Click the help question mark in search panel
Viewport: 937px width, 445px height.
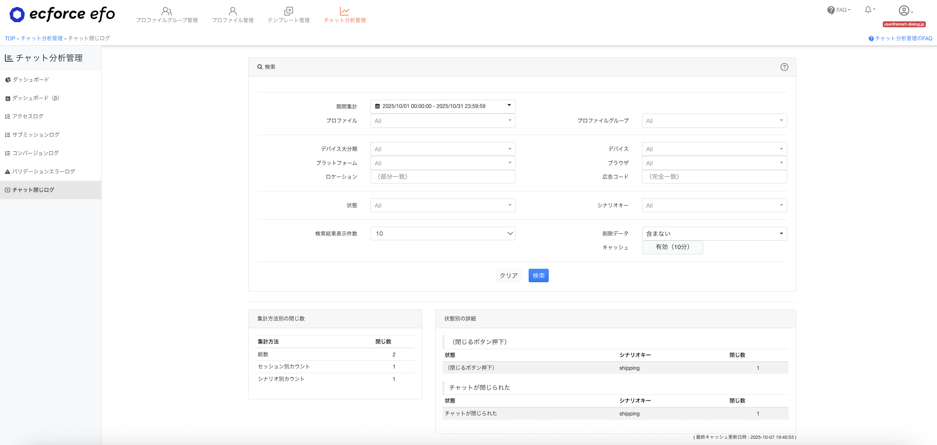pos(784,67)
